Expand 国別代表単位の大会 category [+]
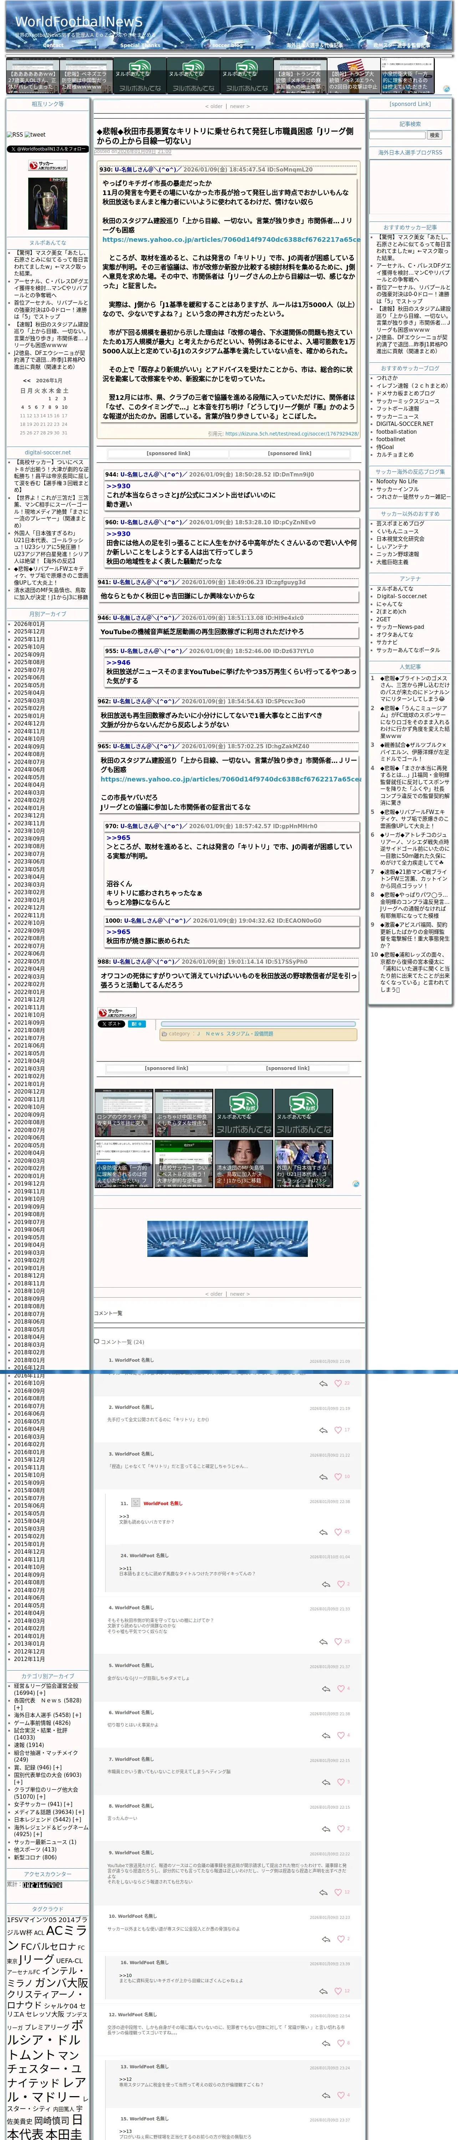The image size is (458, 2140). (x=18, y=1782)
